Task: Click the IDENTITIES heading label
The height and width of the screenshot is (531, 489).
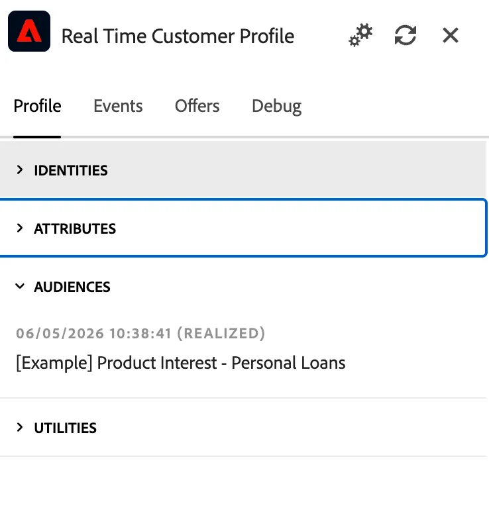Action: coord(71,170)
